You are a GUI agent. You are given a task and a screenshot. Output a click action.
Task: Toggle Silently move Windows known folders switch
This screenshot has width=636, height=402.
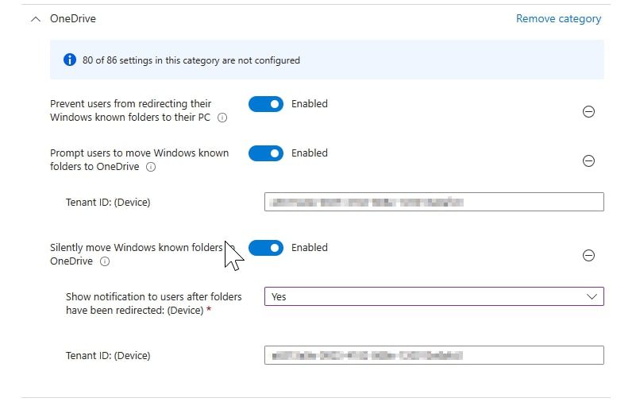pos(266,248)
